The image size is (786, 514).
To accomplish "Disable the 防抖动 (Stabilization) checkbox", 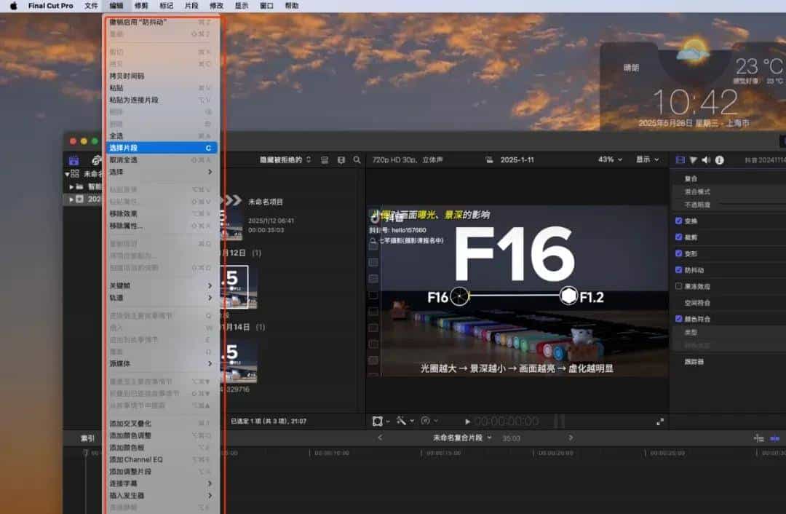I will pyautogui.click(x=679, y=269).
